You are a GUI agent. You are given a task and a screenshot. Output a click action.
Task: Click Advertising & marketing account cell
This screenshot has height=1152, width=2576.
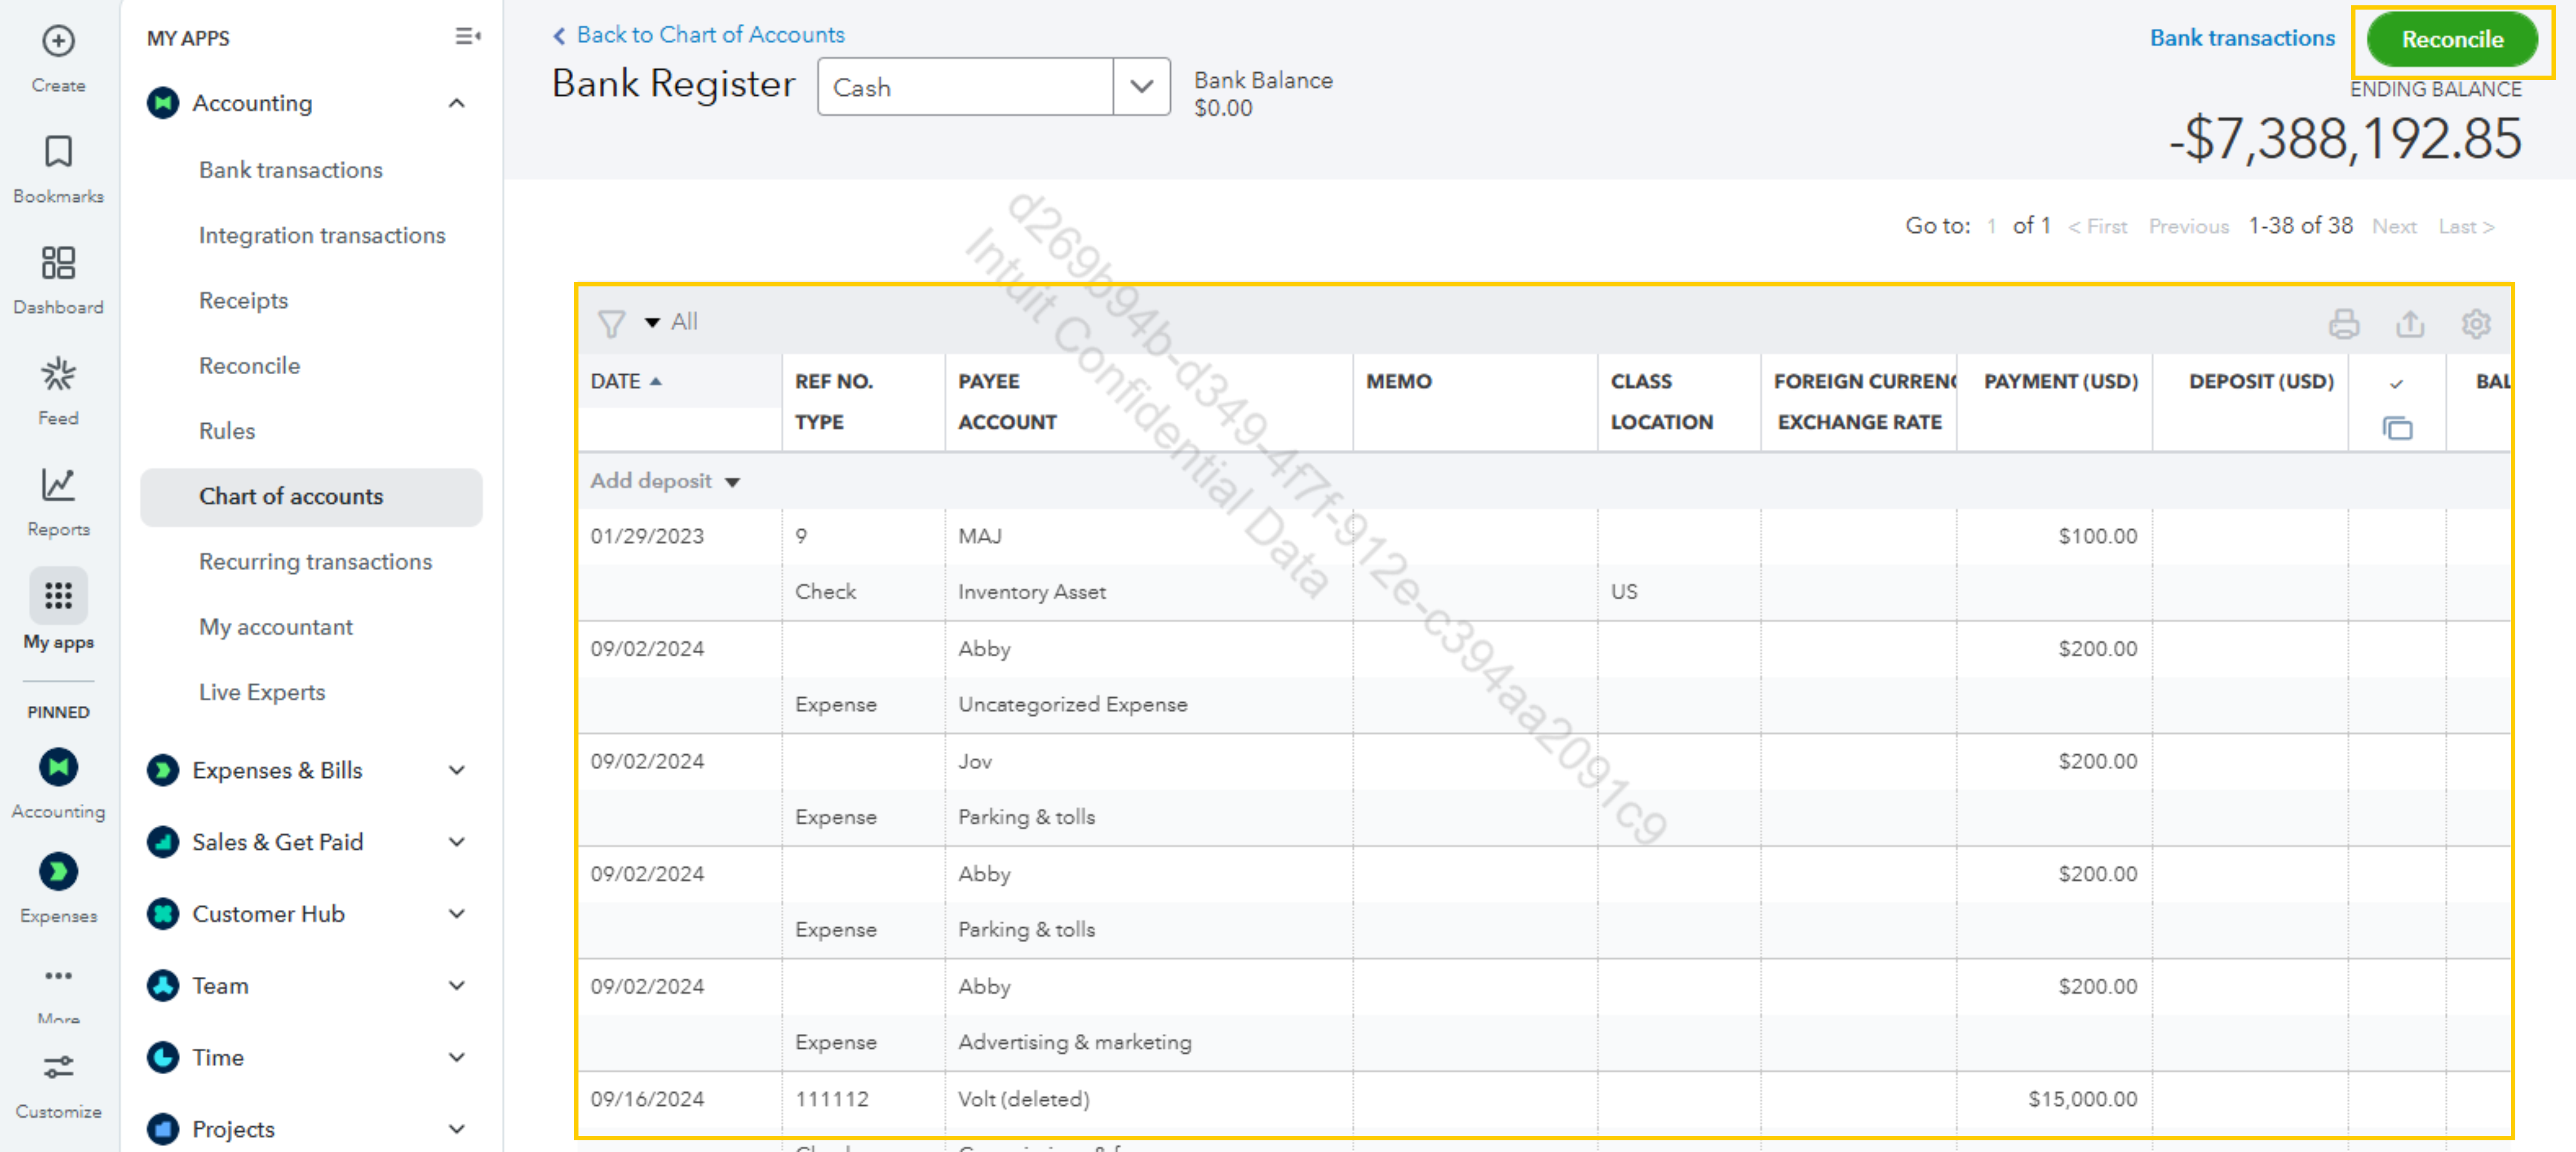tap(1074, 1042)
